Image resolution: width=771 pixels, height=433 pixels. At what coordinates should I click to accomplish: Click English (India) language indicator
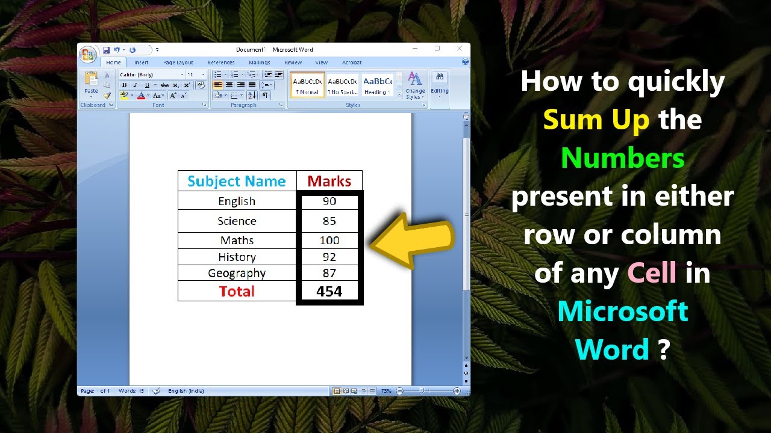tap(186, 391)
